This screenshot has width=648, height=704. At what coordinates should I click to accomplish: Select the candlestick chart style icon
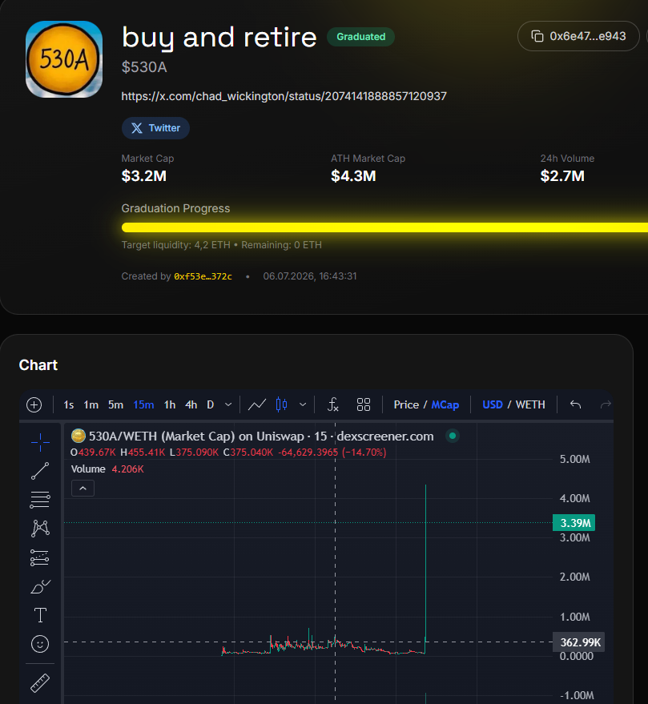click(282, 404)
